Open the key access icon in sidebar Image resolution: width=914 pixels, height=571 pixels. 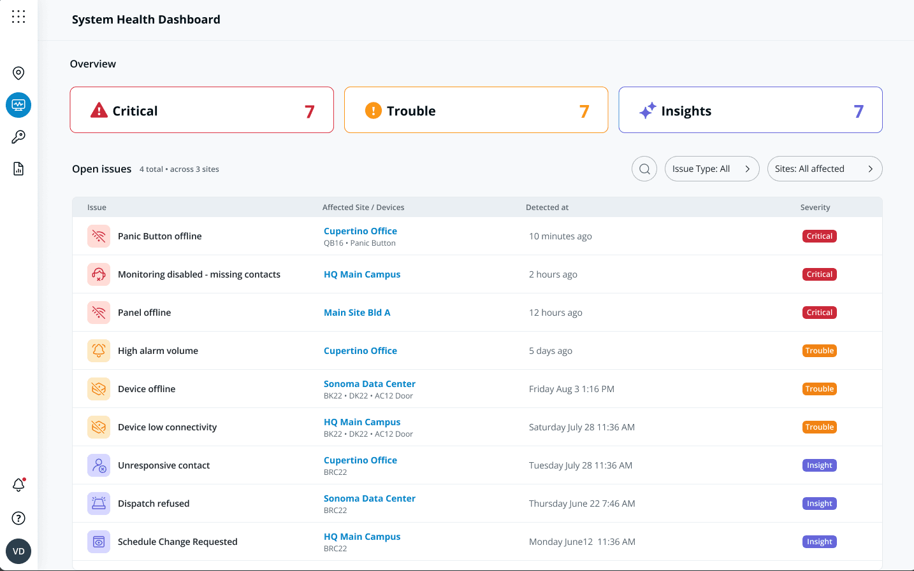tap(18, 137)
